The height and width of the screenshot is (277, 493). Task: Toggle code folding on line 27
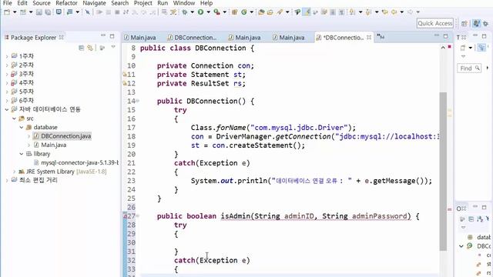[x=138, y=216]
